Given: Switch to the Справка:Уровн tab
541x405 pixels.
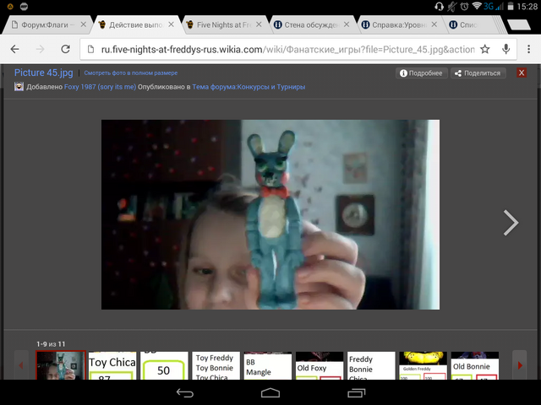Looking at the screenshot, I should coord(399,24).
